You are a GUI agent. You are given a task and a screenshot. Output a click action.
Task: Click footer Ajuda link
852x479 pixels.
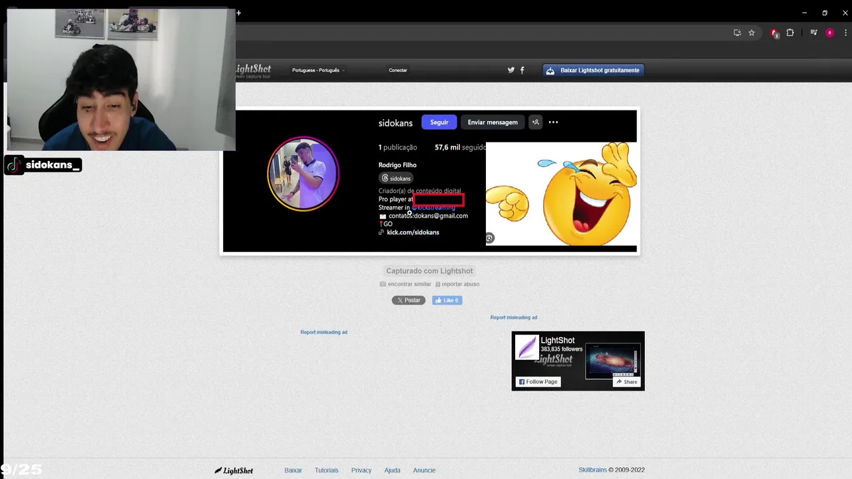pos(392,470)
